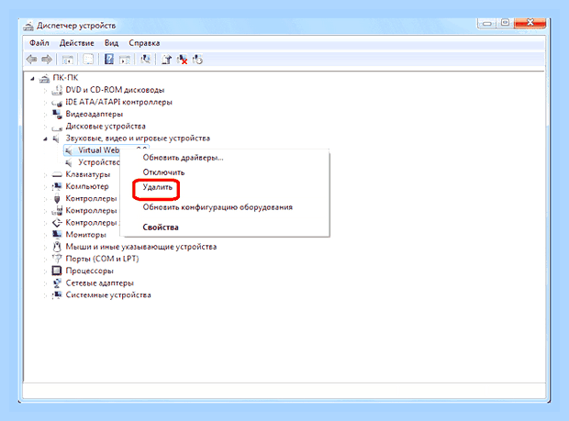Click the uninstall device icon with red X
569x421 pixels.
coord(182,59)
